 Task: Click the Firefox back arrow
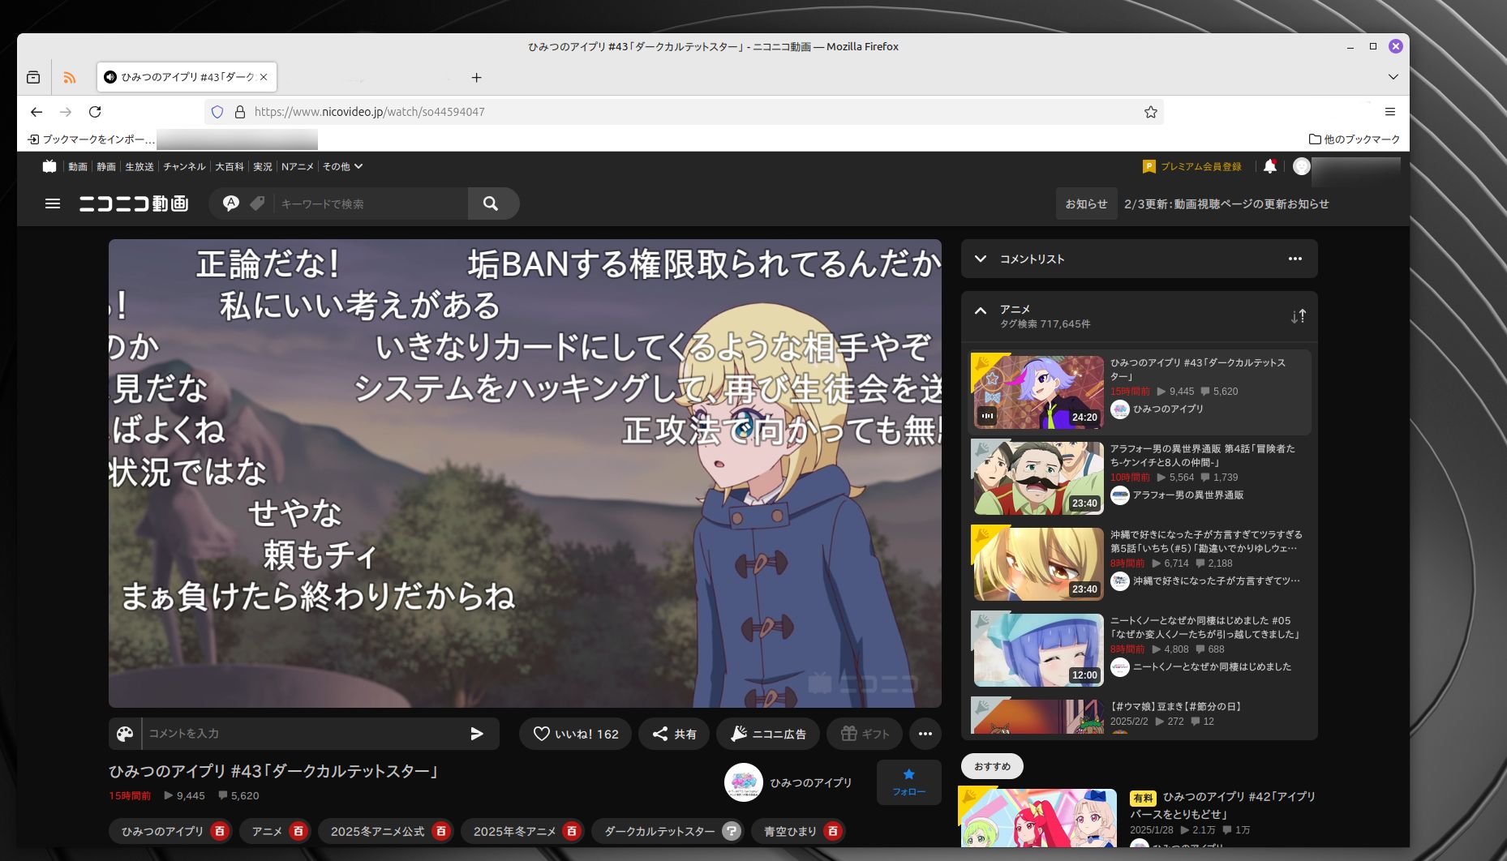pos(36,112)
